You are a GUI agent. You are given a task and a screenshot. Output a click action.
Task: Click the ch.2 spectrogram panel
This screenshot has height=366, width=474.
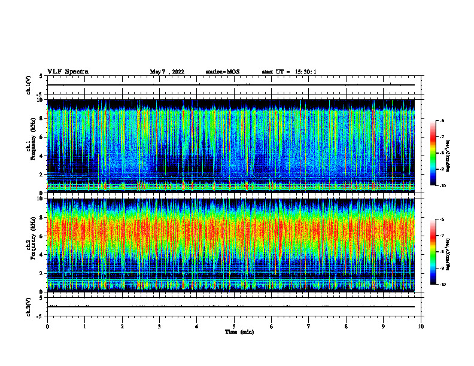(231, 245)
